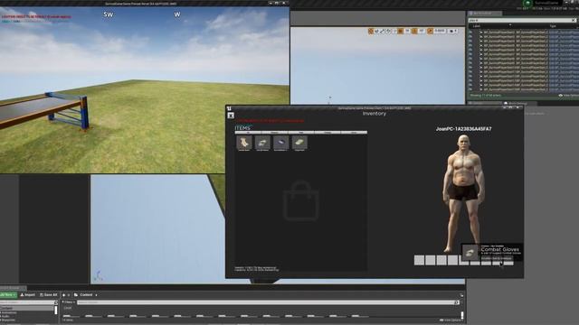579x325 pixels.
Task: Toggle grid snapping in viewport toolbar
Action: pos(400,32)
